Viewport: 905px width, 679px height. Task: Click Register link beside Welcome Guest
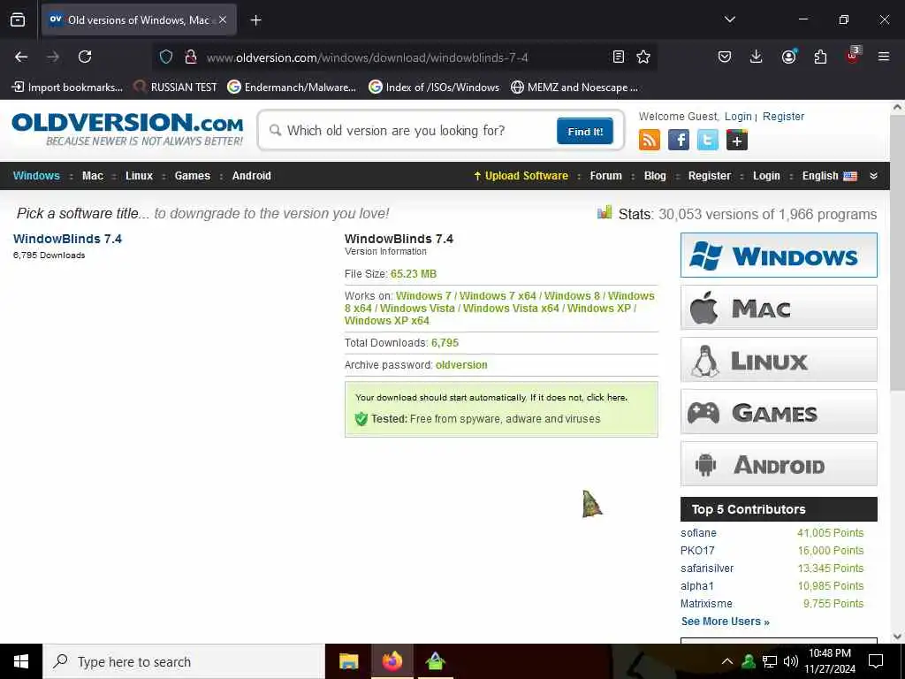click(x=783, y=116)
